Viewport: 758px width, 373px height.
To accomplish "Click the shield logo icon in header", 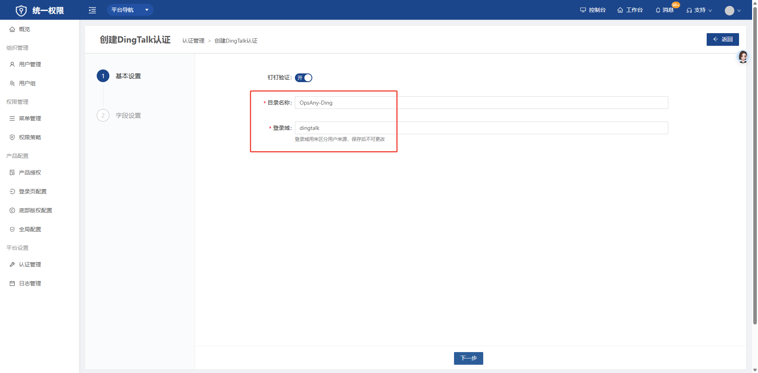I will click(x=21, y=11).
